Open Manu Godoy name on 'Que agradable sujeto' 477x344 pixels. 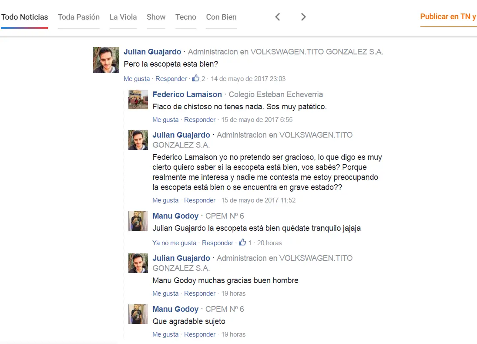click(x=175, y=309)
